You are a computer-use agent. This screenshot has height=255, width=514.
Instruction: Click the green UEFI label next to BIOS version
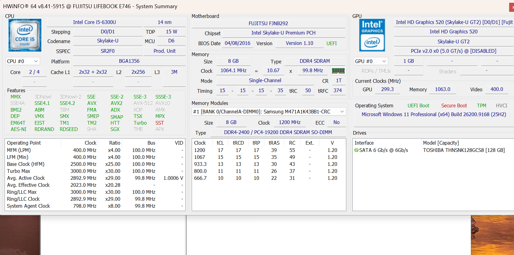(332, 43)
